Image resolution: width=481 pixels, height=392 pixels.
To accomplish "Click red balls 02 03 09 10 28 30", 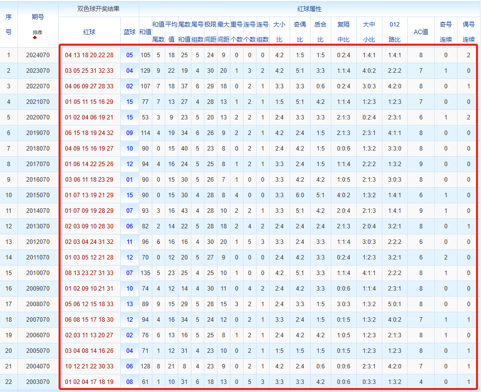I will click(89, 226).
